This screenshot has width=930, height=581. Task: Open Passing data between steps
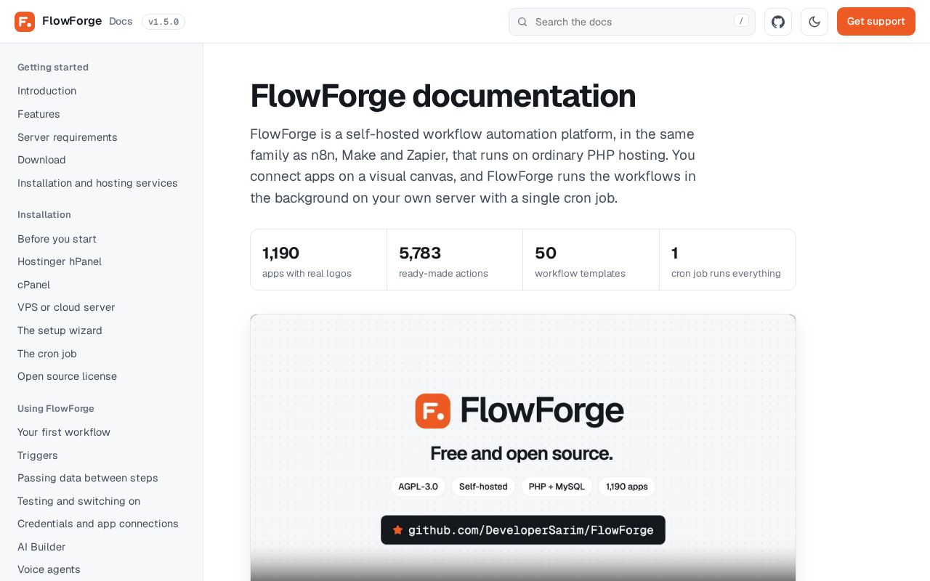pos(88,478)
